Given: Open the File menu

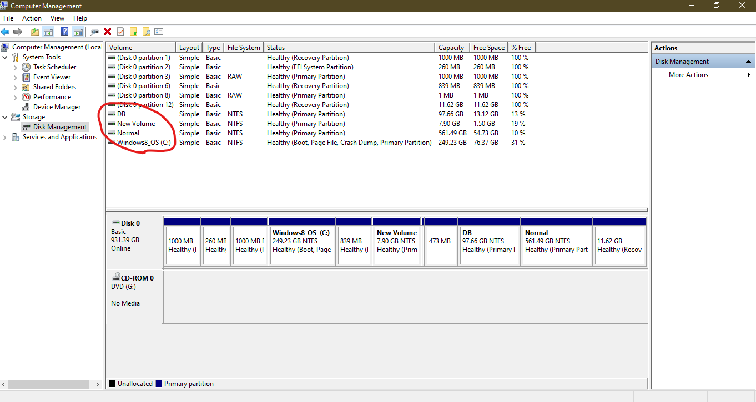Looking at the screenshot, I should click(8, 18).
